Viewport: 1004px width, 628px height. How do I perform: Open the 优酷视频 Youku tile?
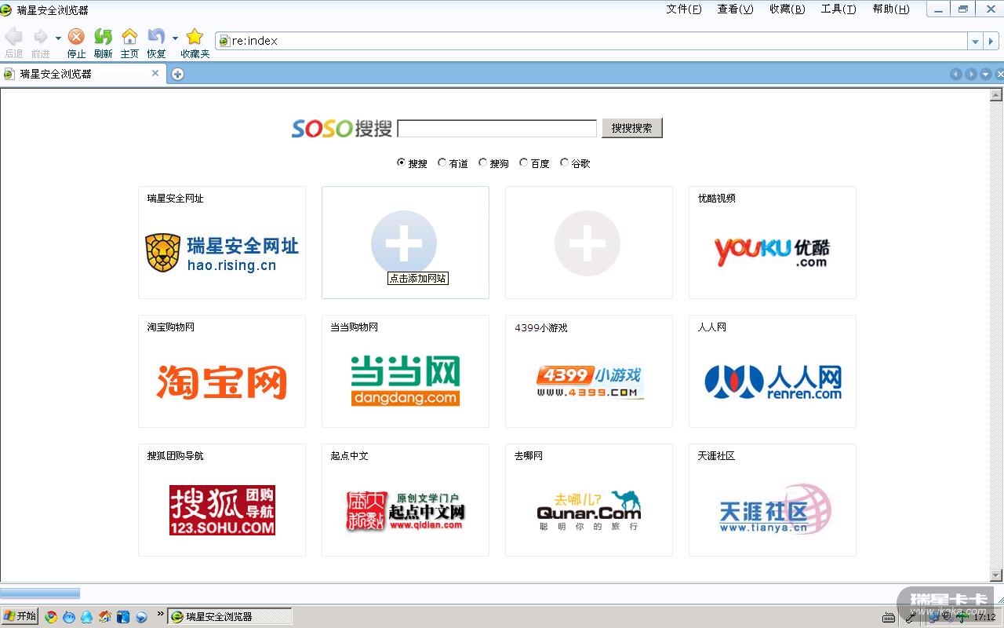(x=773, y=243)
